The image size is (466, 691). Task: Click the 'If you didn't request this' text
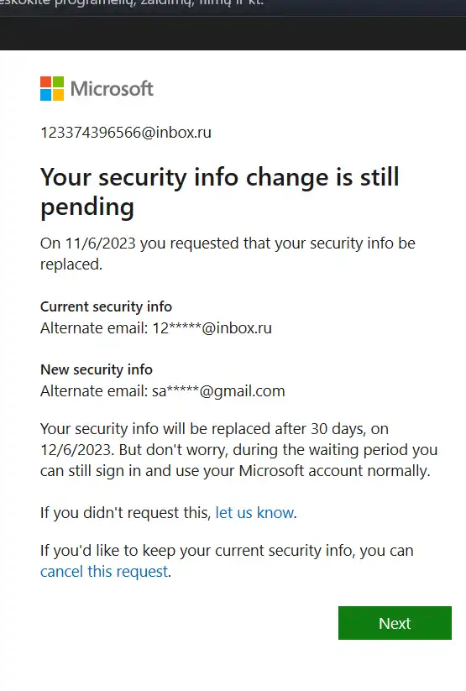[x=126, y=512]
